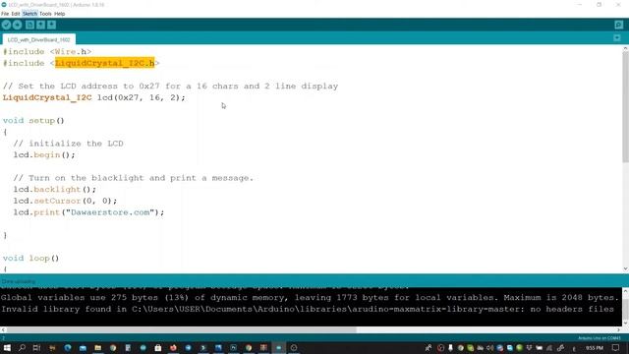Click the volume speaker tray icon
Image resolution: width=629 pixels, height=354 pixels.
pos(489,347)
